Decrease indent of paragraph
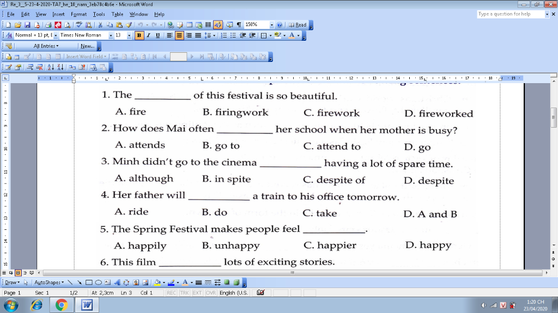 pyautogui.click(x=242, y=35)
